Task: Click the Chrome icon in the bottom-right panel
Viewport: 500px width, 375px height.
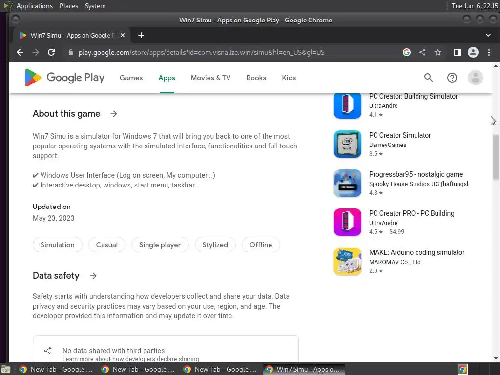Action: (462, 369)
